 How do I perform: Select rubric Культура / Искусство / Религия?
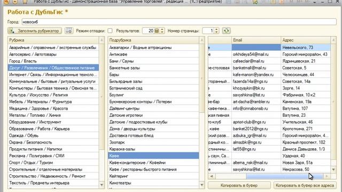tap(53, 95)
